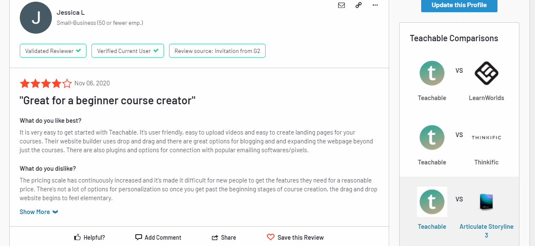Click the Share arrow icon
The image size is (535, 246).
[x=215, y=238]
